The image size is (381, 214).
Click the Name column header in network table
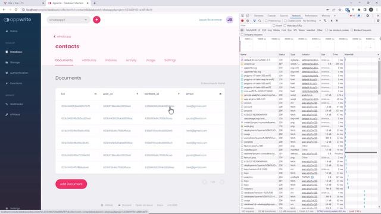tap(259, 55)
